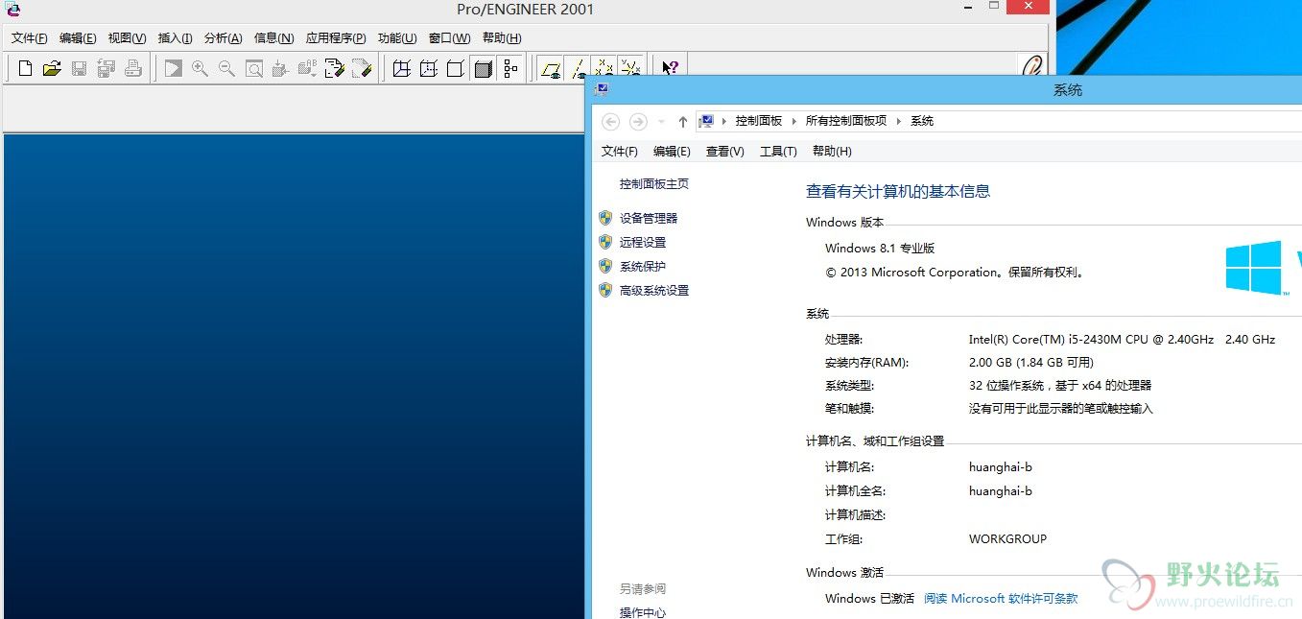The height and width of the screenshot is (619, 1302).
Task: Open the 信息(N) menu
Action: pos(273,38)
